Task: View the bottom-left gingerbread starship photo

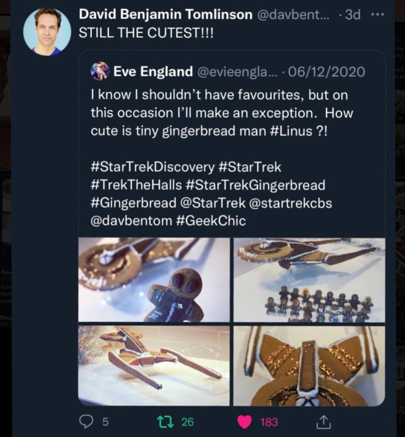Action: click(x=154, y=366)
